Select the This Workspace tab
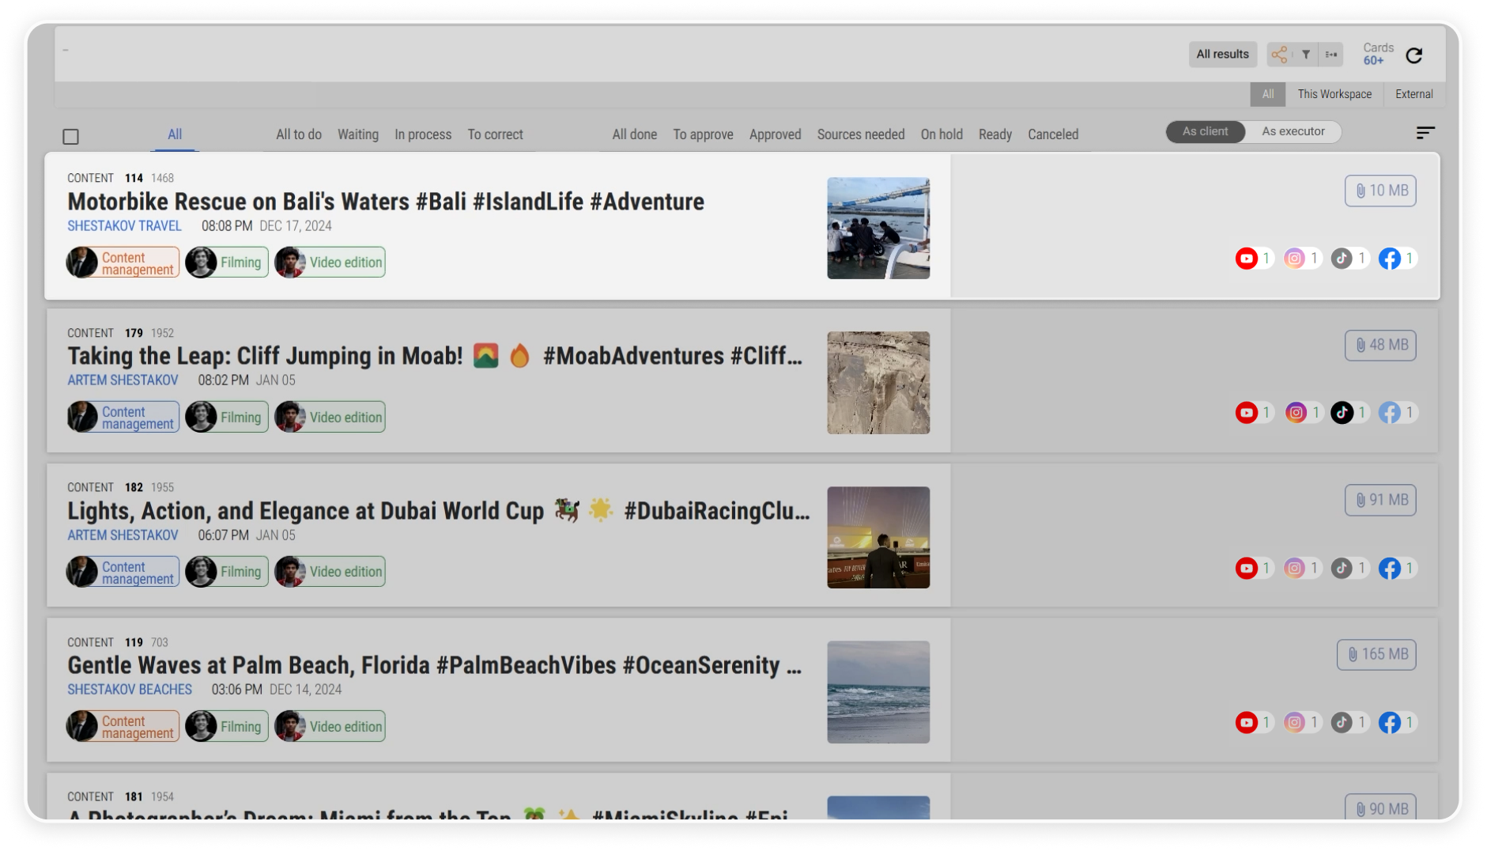Viewport: 1487px width, 851px height. [1334, 94]
